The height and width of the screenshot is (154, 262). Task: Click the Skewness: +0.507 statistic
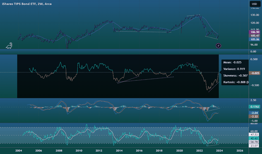[235, 75]
